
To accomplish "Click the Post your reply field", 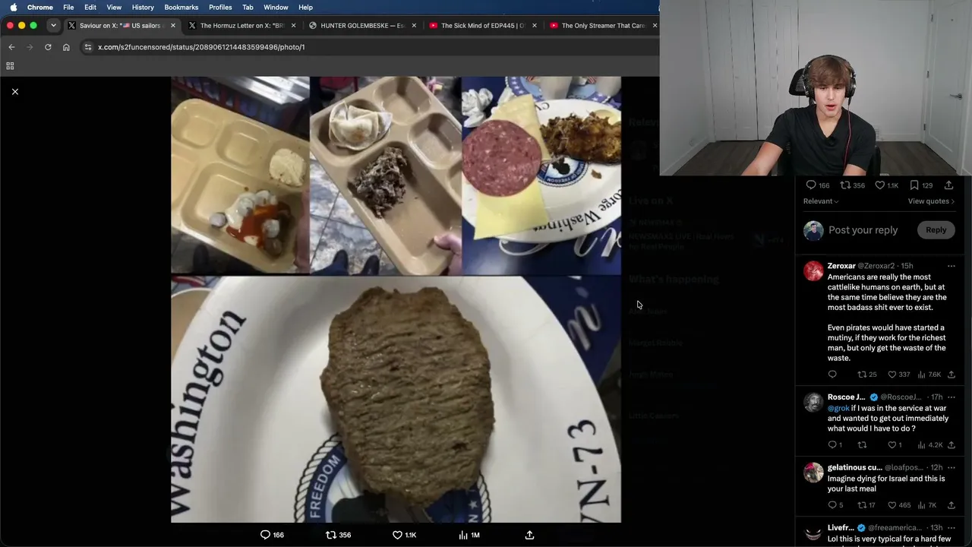I will pos(863,230).
